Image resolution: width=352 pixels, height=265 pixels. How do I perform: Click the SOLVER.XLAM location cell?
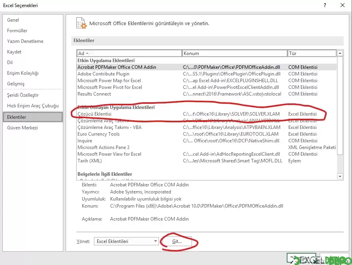231,114
